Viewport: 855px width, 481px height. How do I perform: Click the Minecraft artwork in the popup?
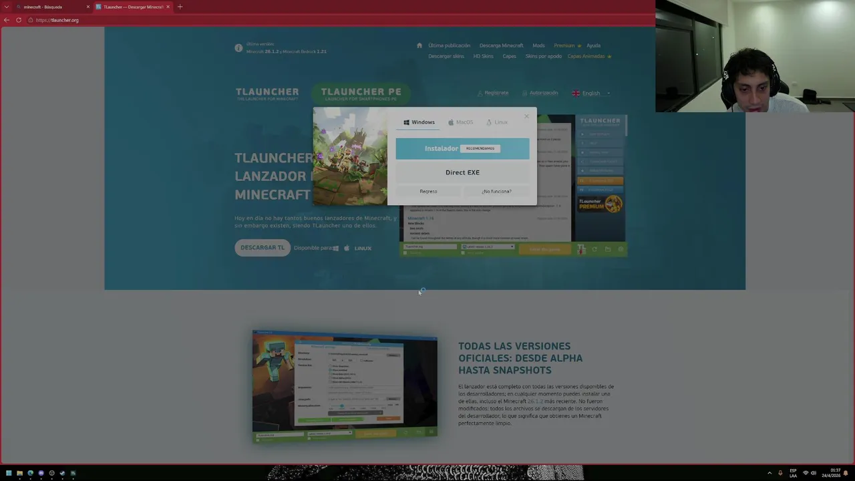(x=350, y=156)
